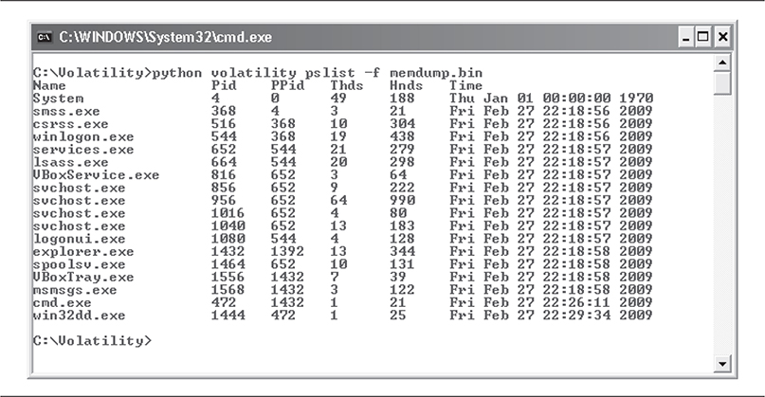Screen dimensions: 765x397
Task: Click the Pid value 1432 for explorer.exe
Action: 228,251
